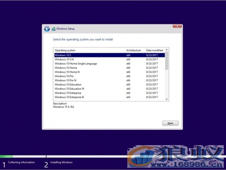
Task: Click the Next button
Action: coord(170,123)
